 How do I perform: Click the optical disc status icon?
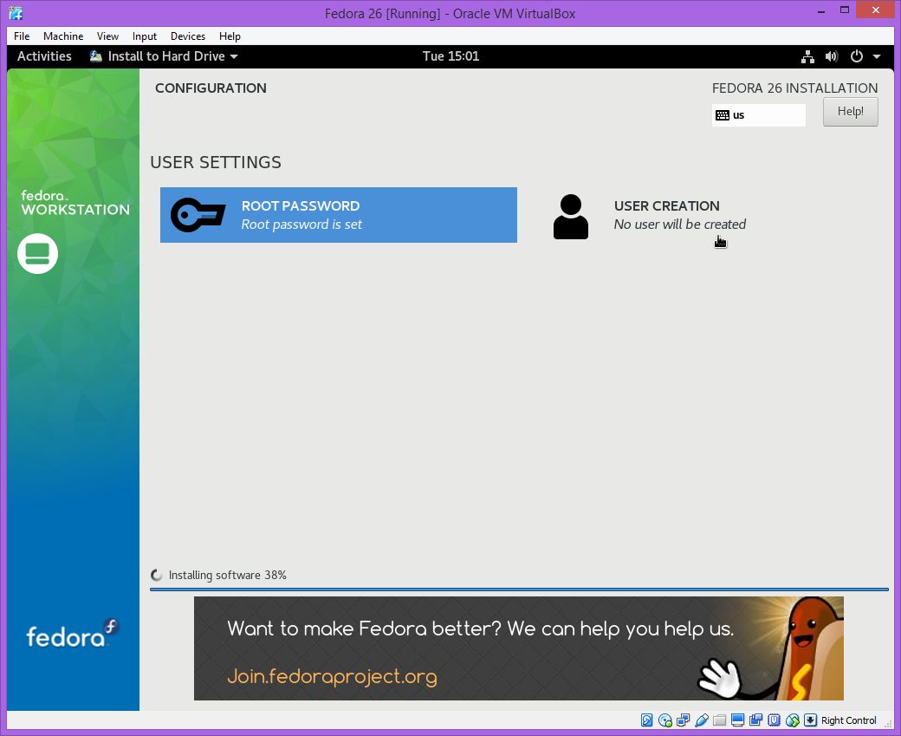coord(665,720)
